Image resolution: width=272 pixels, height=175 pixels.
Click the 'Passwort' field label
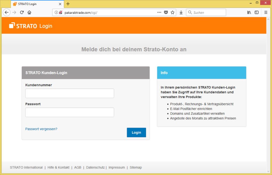point(33,104)
